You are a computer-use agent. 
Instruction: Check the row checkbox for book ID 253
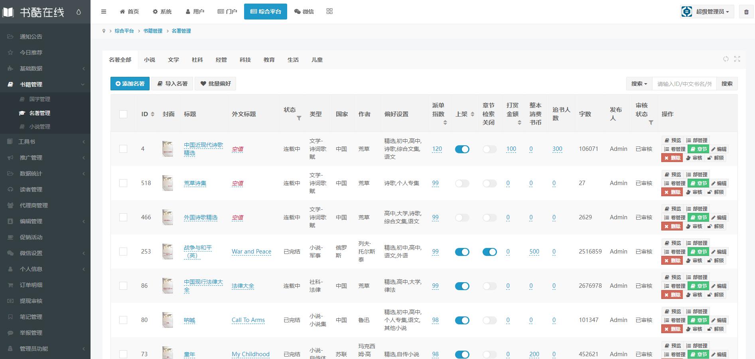123,252
